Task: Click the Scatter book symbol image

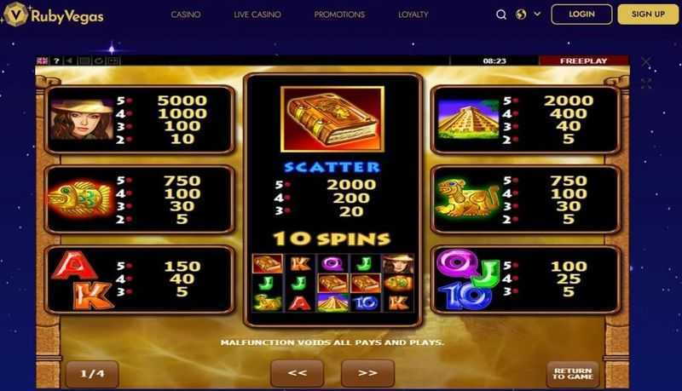Action: click(x=332, y=119)
